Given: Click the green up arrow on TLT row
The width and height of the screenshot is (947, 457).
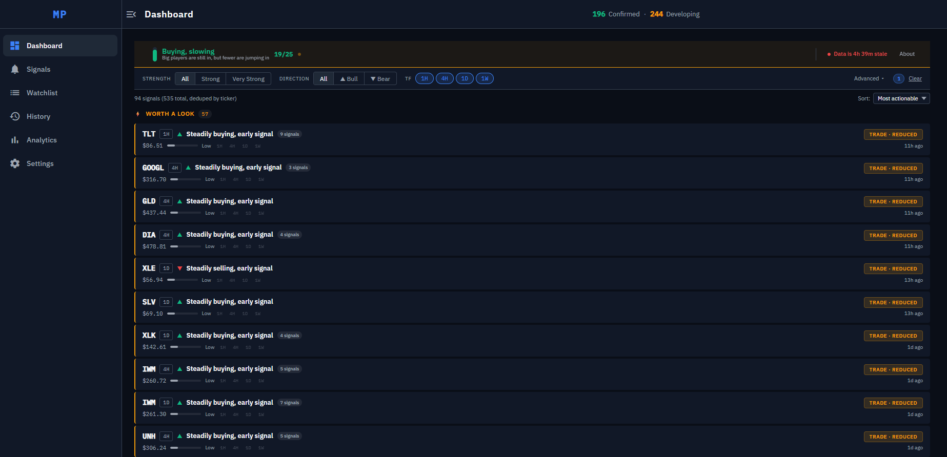Looking at the screenshot, I should point(179,134).
